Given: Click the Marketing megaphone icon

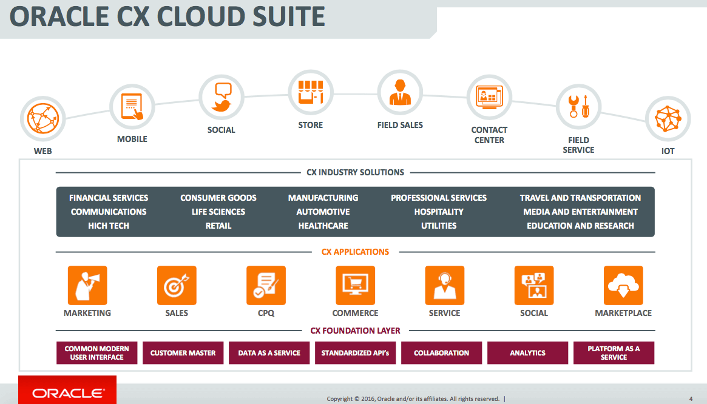Looking at the screenshot, I should point(87,286).
